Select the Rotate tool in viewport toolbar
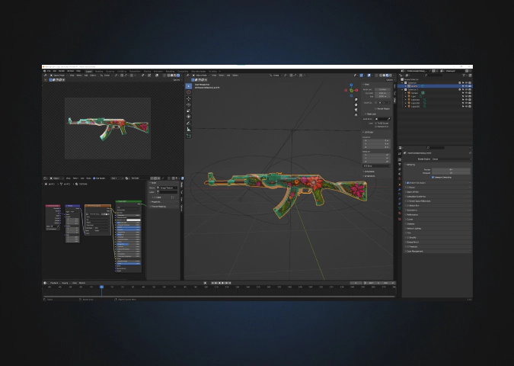The height and width of the screenshot is (366, 514). (189, 104)
